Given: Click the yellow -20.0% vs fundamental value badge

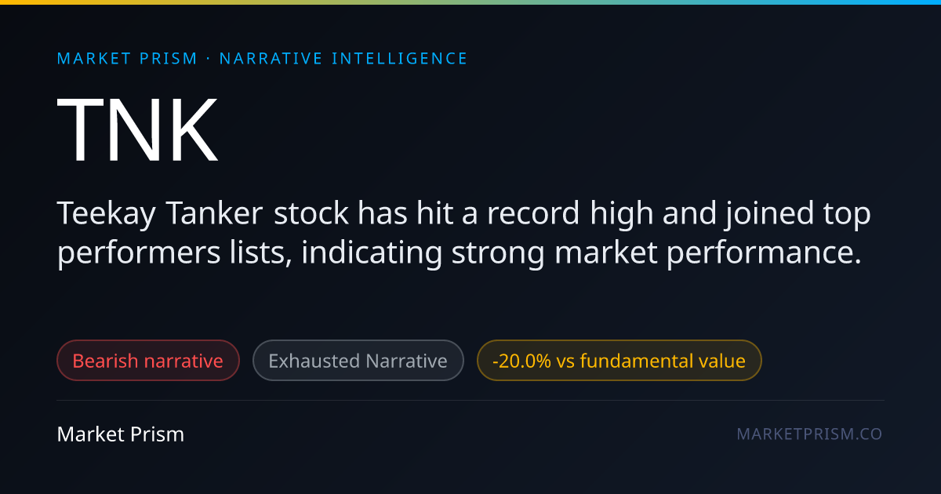Looking at the screenshot, I should pos(619,361).
